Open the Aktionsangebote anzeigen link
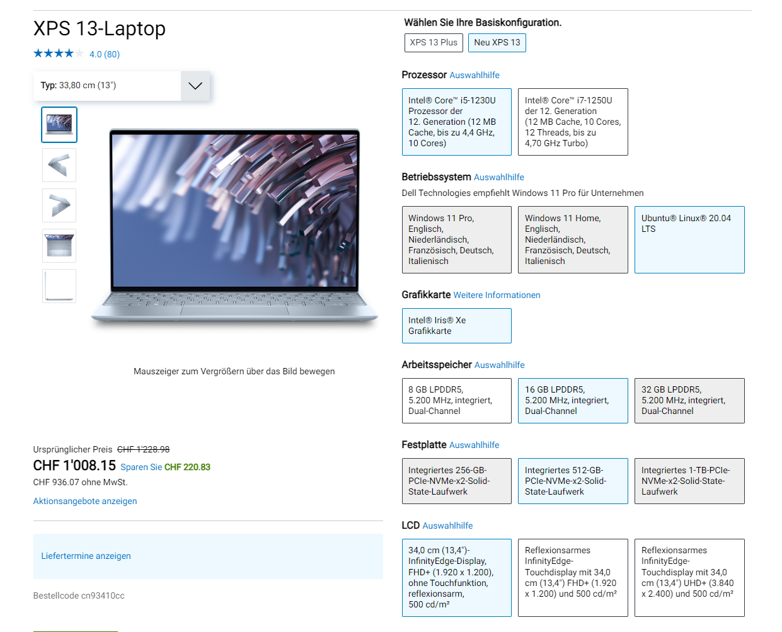The width and height of the screenshot is (782, 632). pos(85,501)
